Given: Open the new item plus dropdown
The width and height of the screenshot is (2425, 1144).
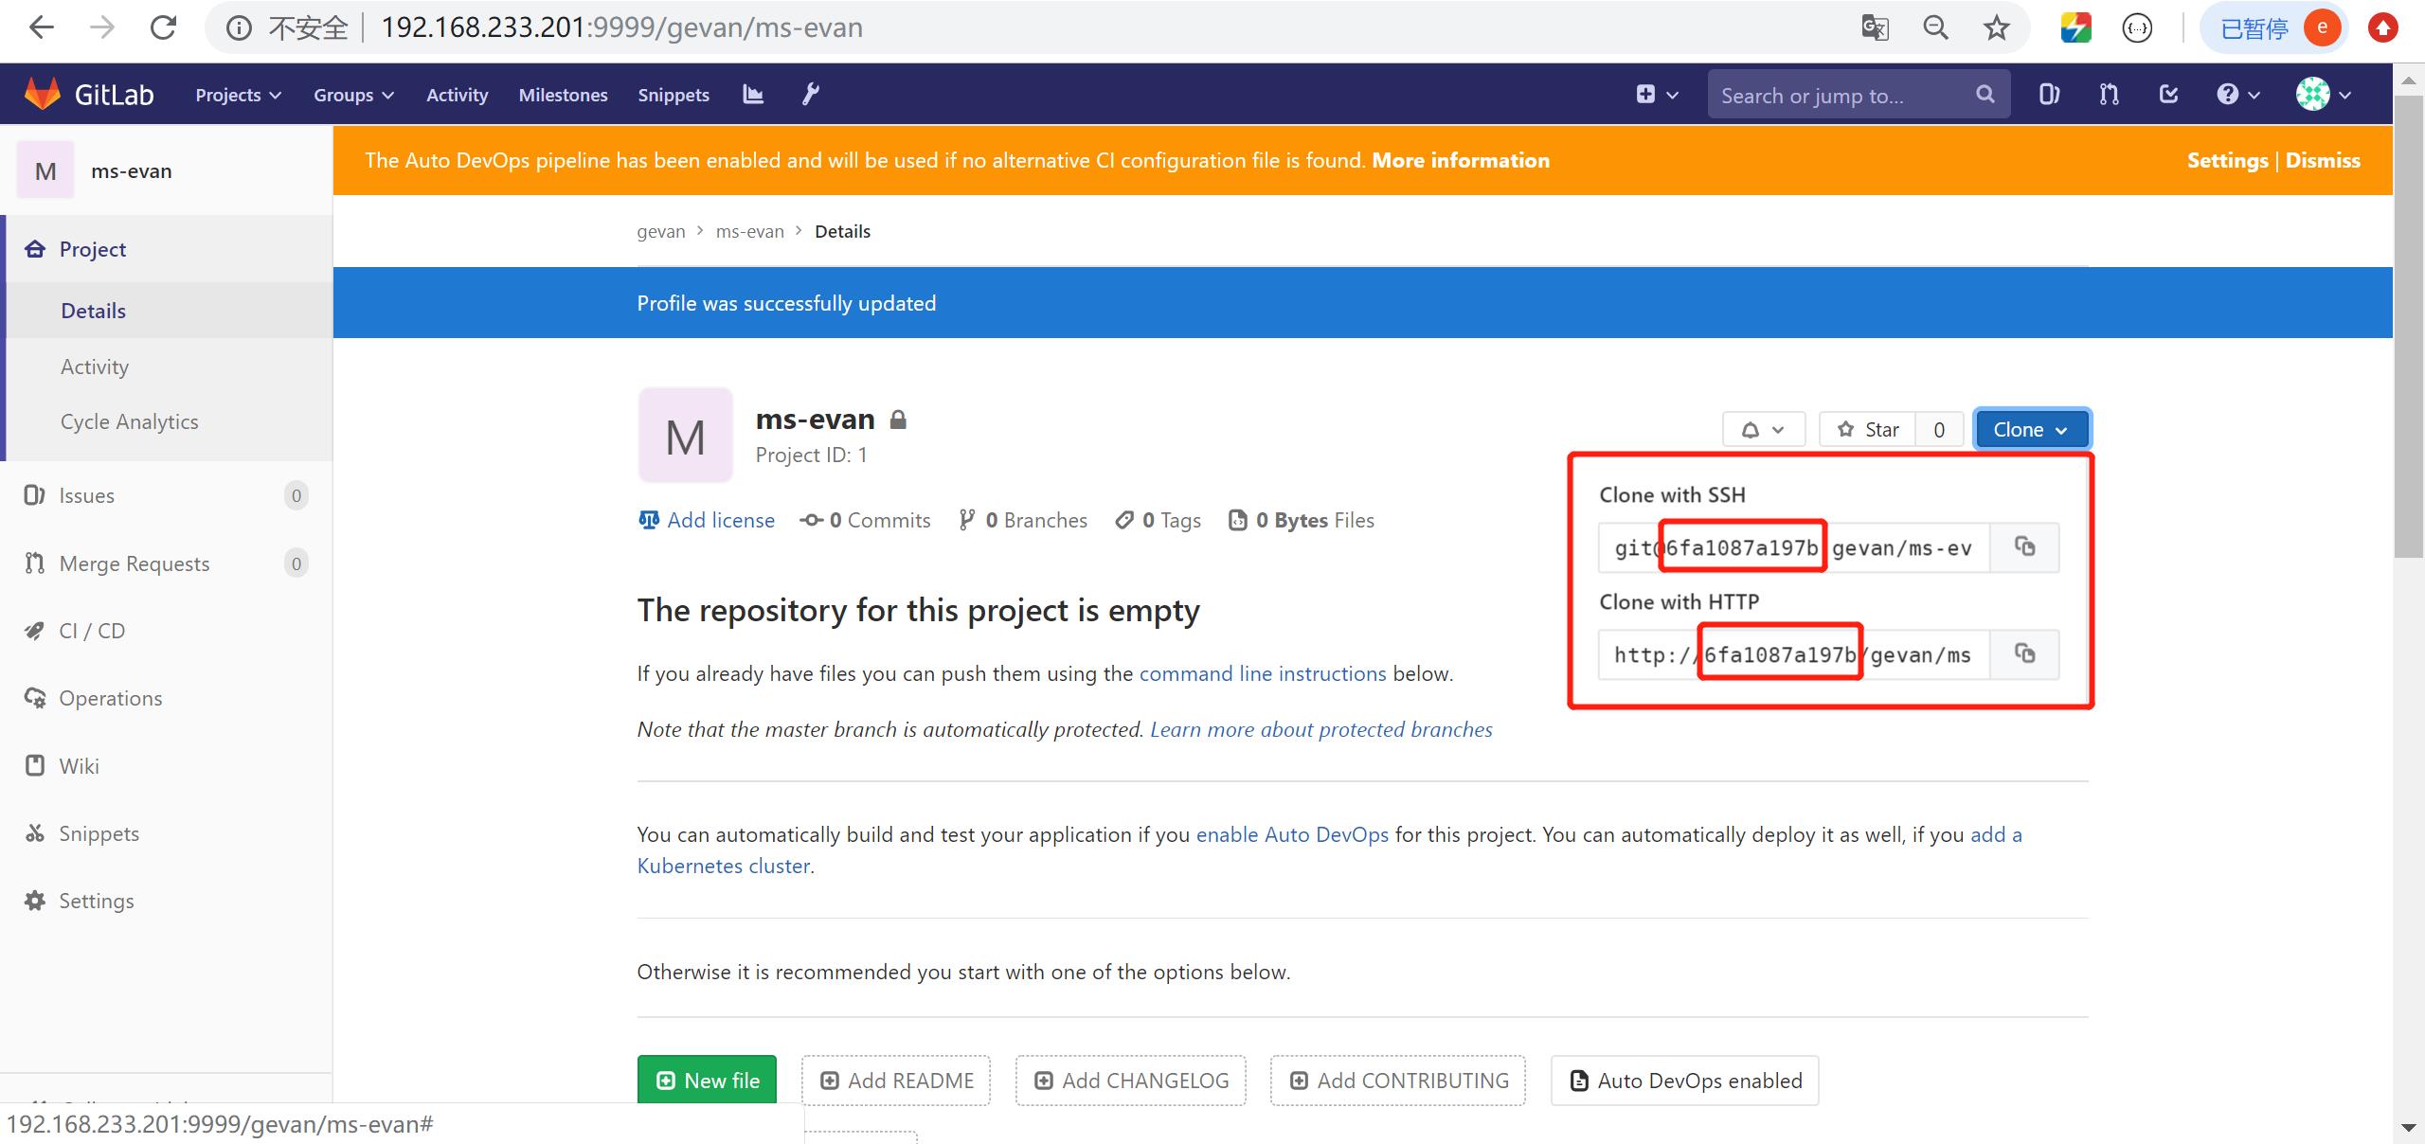Looking at the screenshot, I should point(1657,95).
